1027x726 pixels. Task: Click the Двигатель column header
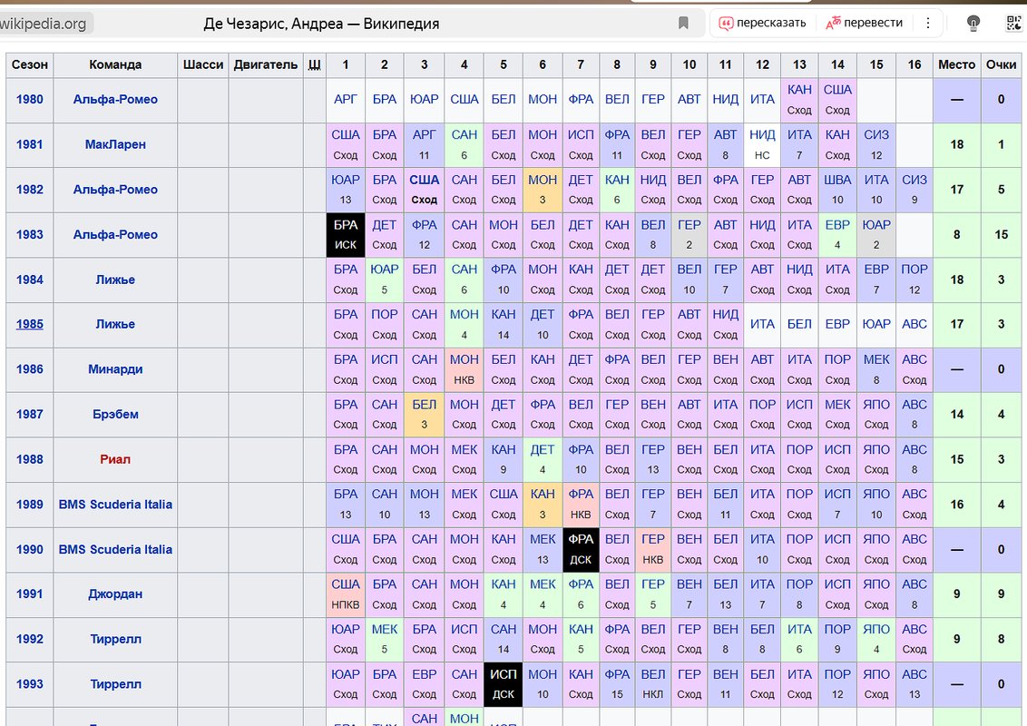pyautogui.click(x=265, y=64)
